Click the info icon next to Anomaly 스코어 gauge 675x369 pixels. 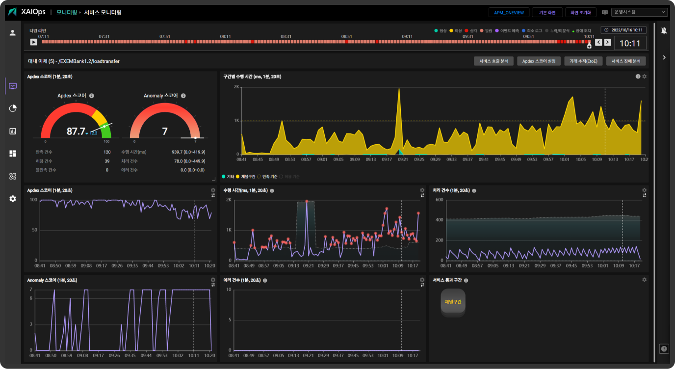[183, 96]
